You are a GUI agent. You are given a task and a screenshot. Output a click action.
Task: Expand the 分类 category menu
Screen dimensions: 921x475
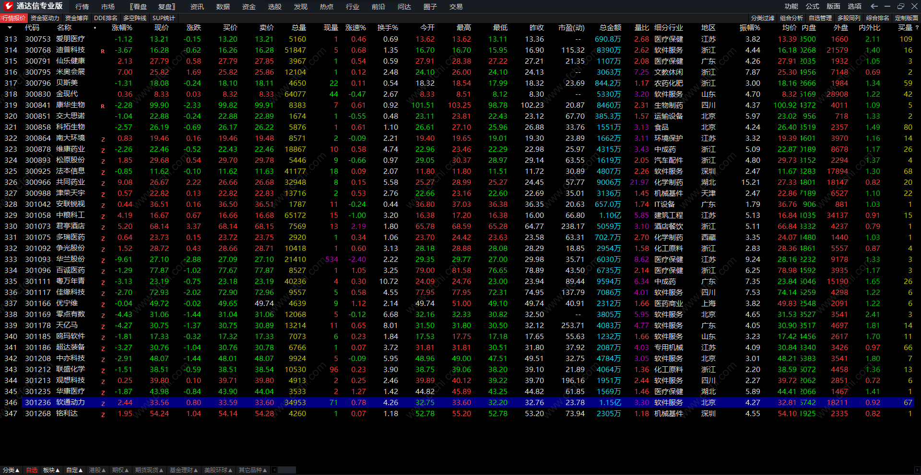point(11,470)
